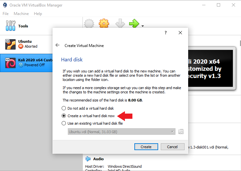This screenshot has width=241, height=171.
Task: Click the Hard disk heading
Action: (72, 59)
